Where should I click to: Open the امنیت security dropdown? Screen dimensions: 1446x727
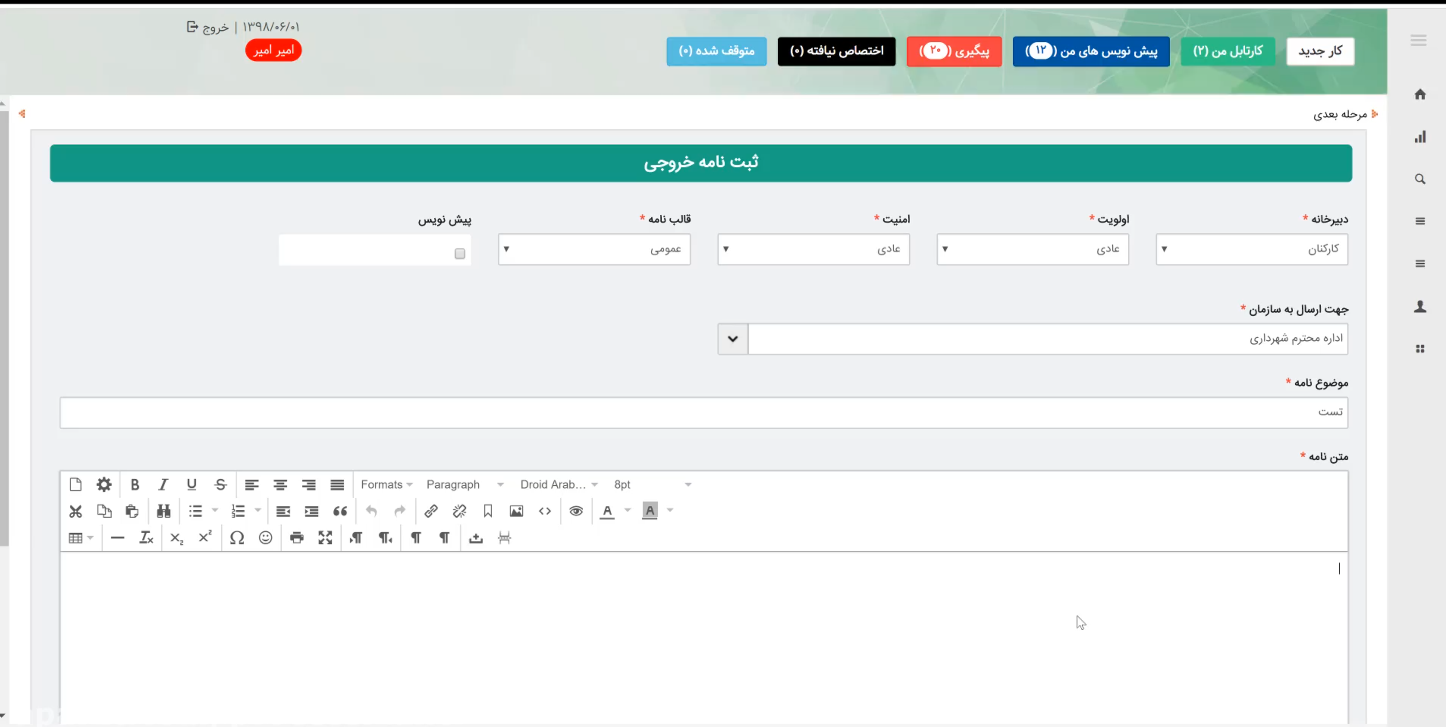(813, 249)
